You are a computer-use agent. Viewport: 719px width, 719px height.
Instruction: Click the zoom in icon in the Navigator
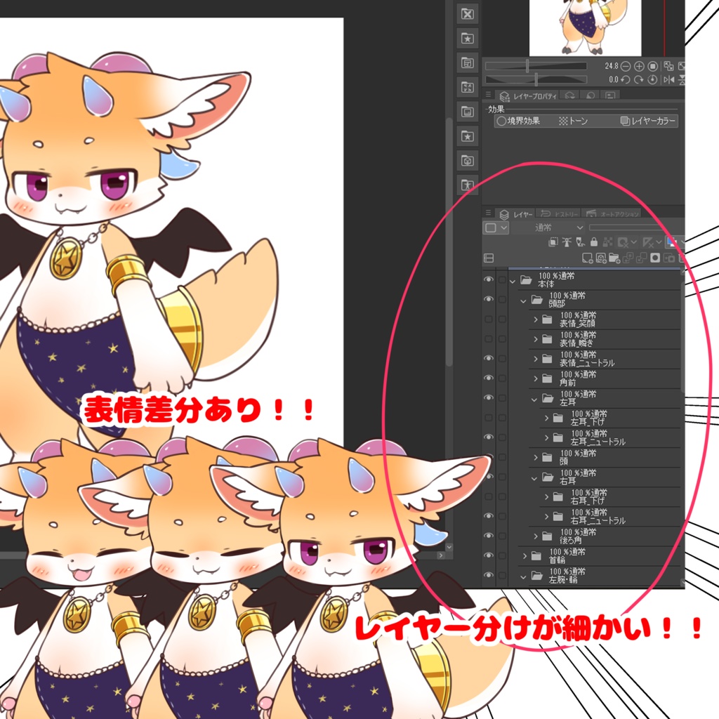pyautogui.click(x=639, y=66)
